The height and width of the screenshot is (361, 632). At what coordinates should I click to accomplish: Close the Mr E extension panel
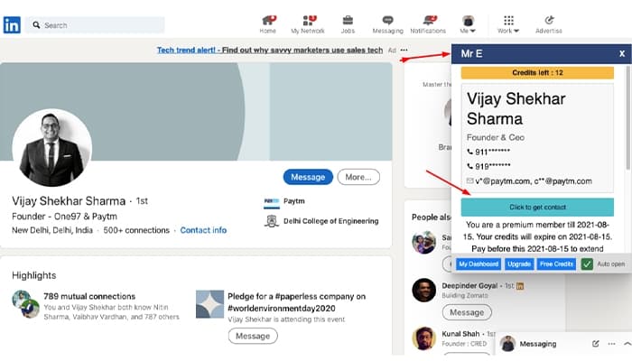[x=622, y=53]
